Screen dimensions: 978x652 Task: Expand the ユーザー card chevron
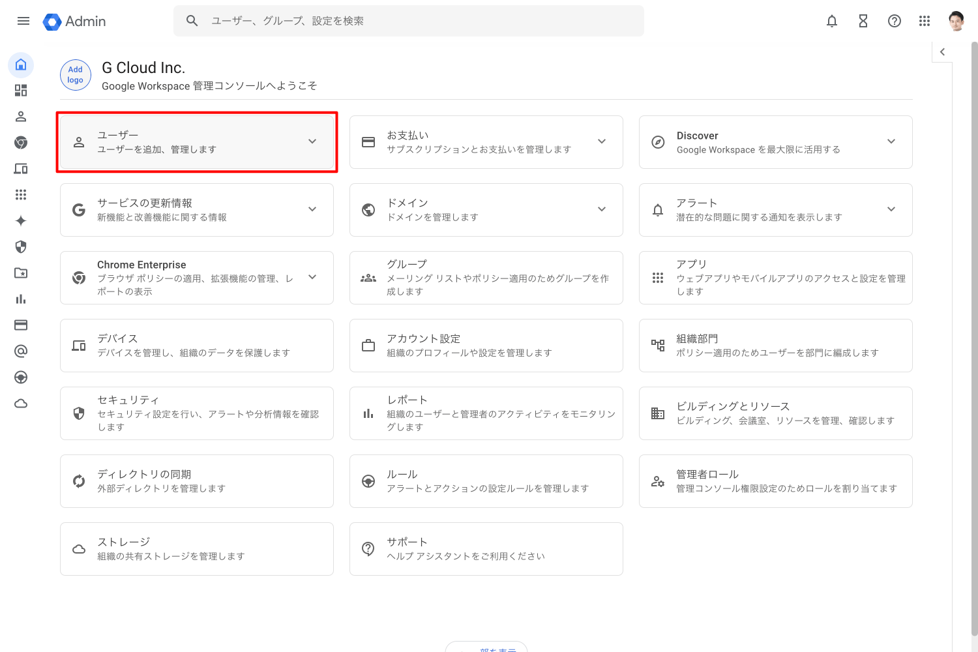pyautogui.click(x=312, y=141)
